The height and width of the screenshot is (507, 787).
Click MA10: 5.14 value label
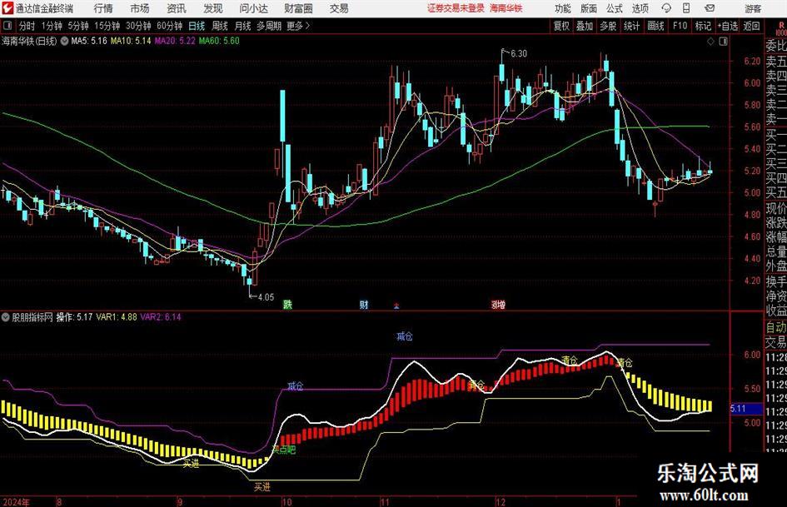tap(131, 41)
